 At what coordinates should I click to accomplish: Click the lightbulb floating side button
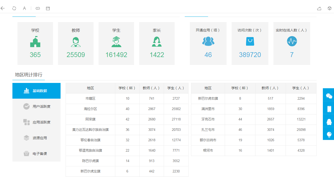(329, 135)
